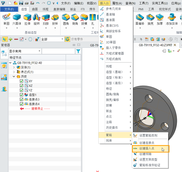Click the save floppy disk icon
Viewport: 182px width, 172px height.
(21, 3)
